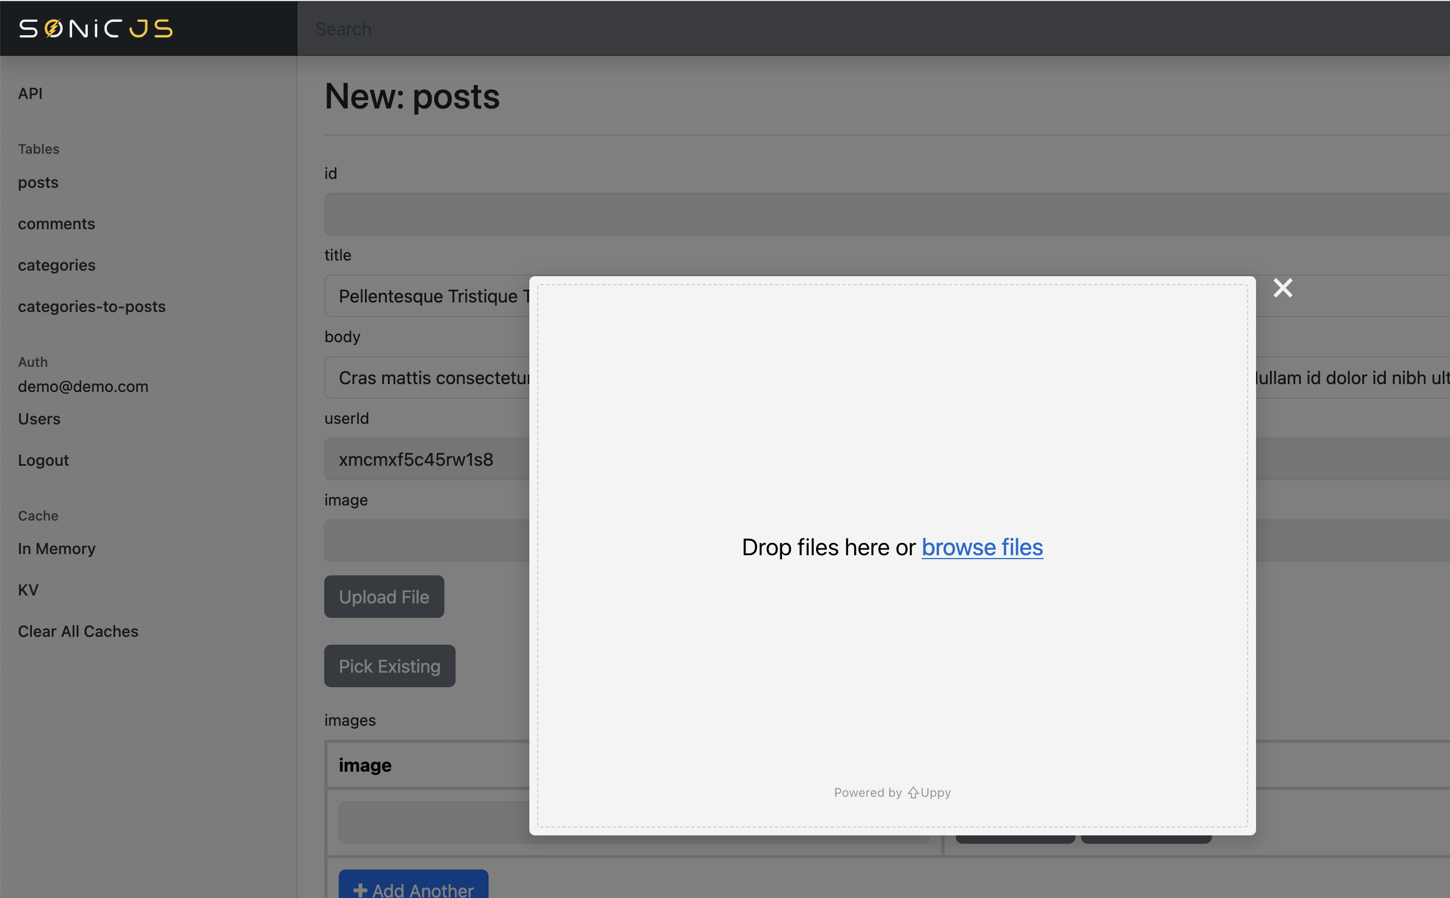Open the comments table
Image resolution: width=1450 pixels, height=898 pixels.
[x=56, y=224]
